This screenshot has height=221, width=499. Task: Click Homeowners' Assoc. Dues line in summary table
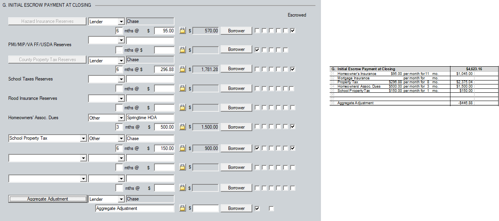[359, 86]
